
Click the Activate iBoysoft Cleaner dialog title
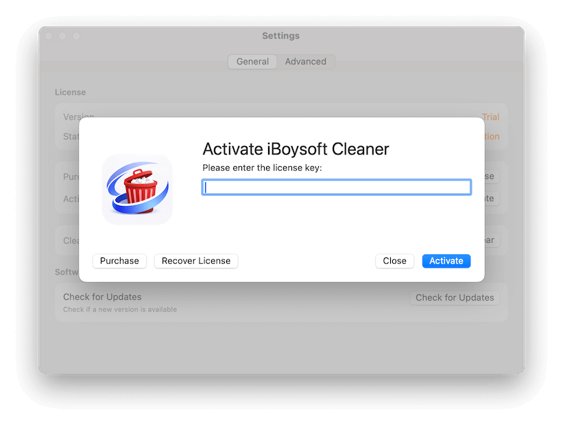point(294,148)
